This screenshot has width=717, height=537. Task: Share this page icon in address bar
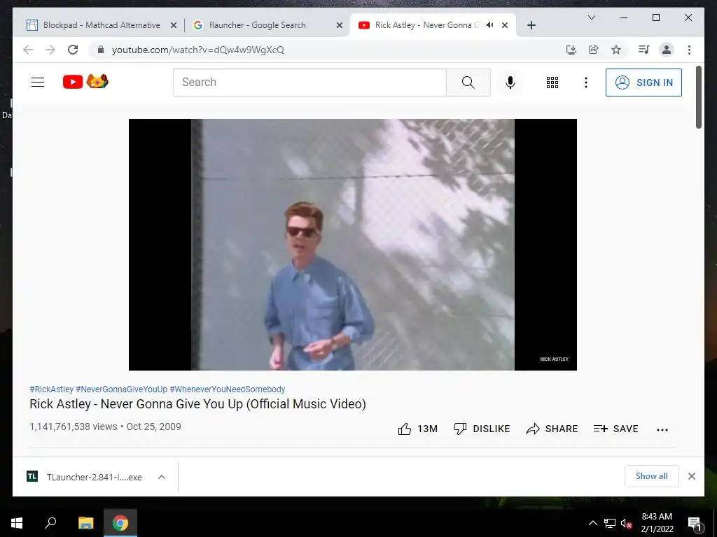click(x=594, y=50)
